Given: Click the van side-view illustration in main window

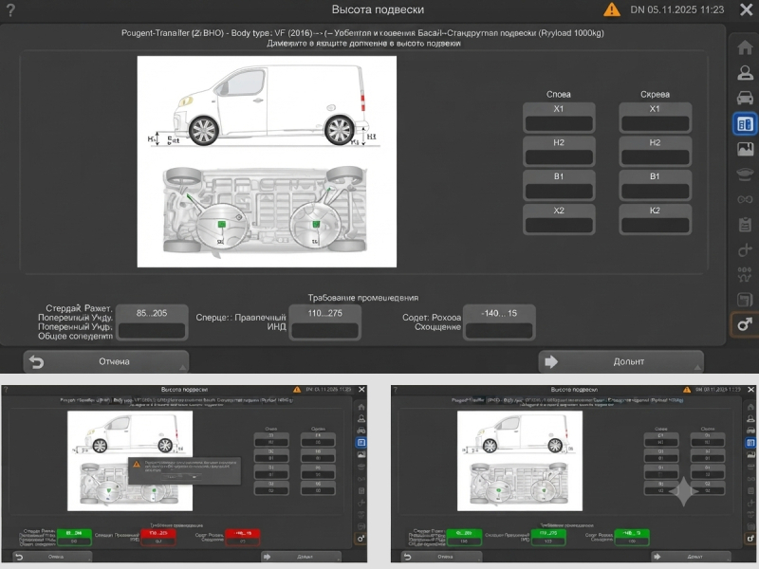Looking at the screenshot, I should click(266, 106).
